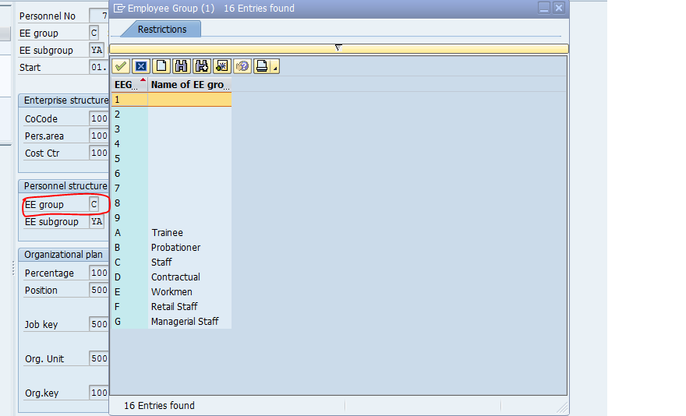Switch to the Restrictions tab
The width and height of the screenshot is (686, 416).
162,30
